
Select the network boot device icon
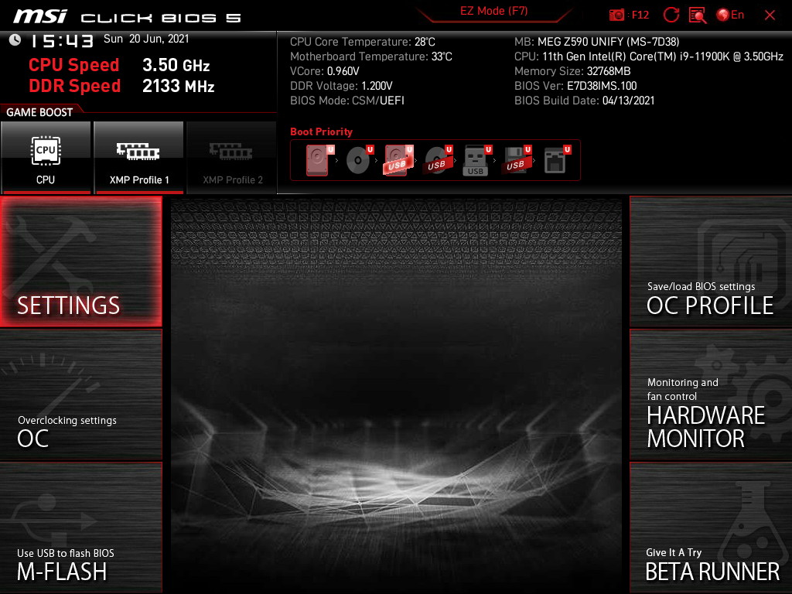pos(557,160)
